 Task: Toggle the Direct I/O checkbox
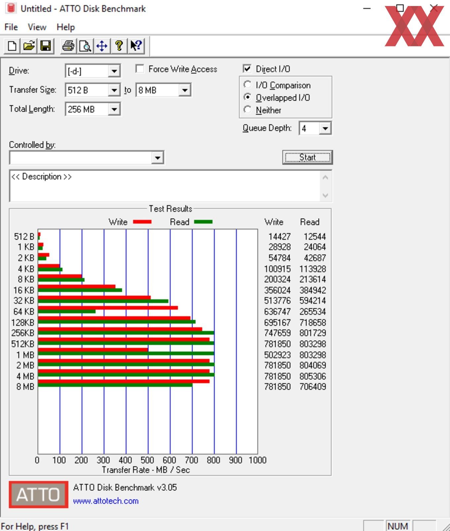coord(247,69)
